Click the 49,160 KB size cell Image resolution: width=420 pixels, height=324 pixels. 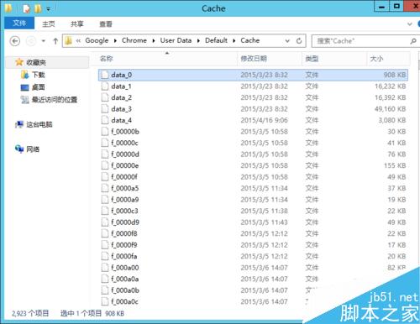[391, 109]
